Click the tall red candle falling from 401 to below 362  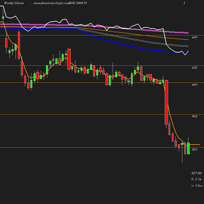point(166,102)
